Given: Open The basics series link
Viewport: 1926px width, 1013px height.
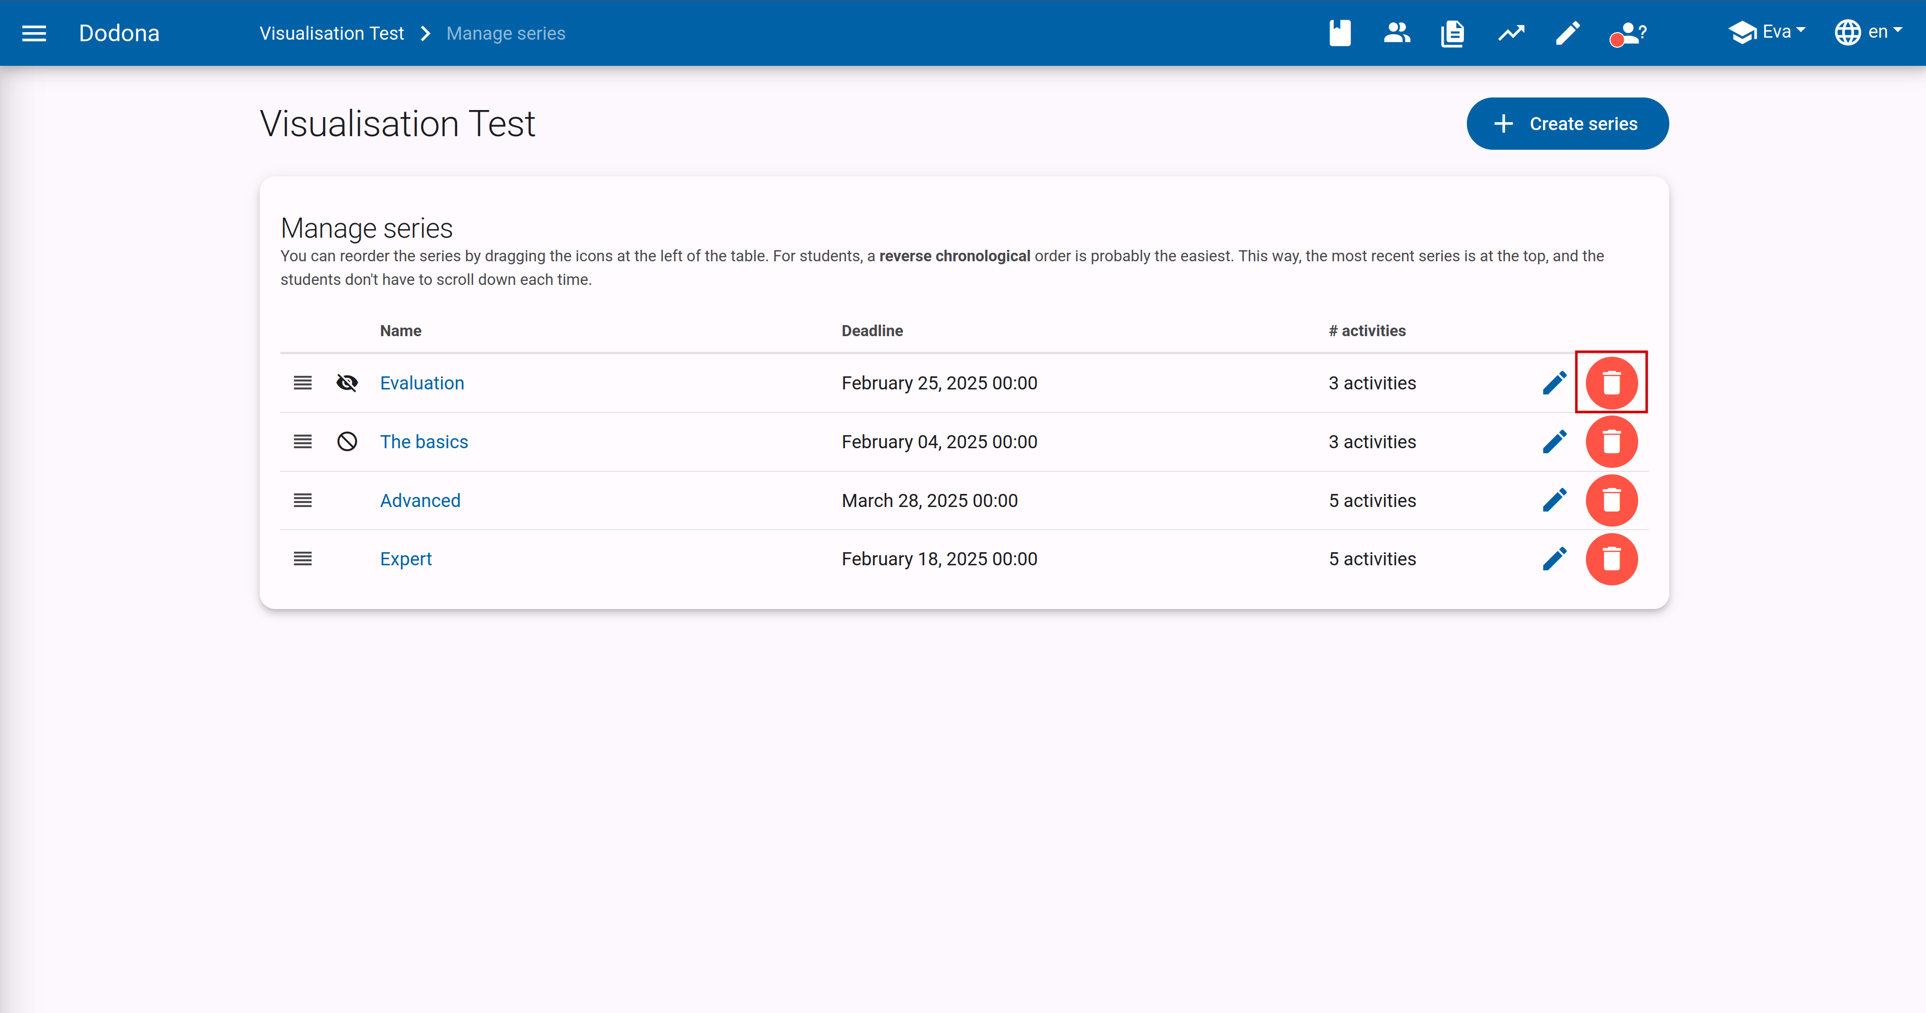Looking at the screenshot, I should point(424,441).
